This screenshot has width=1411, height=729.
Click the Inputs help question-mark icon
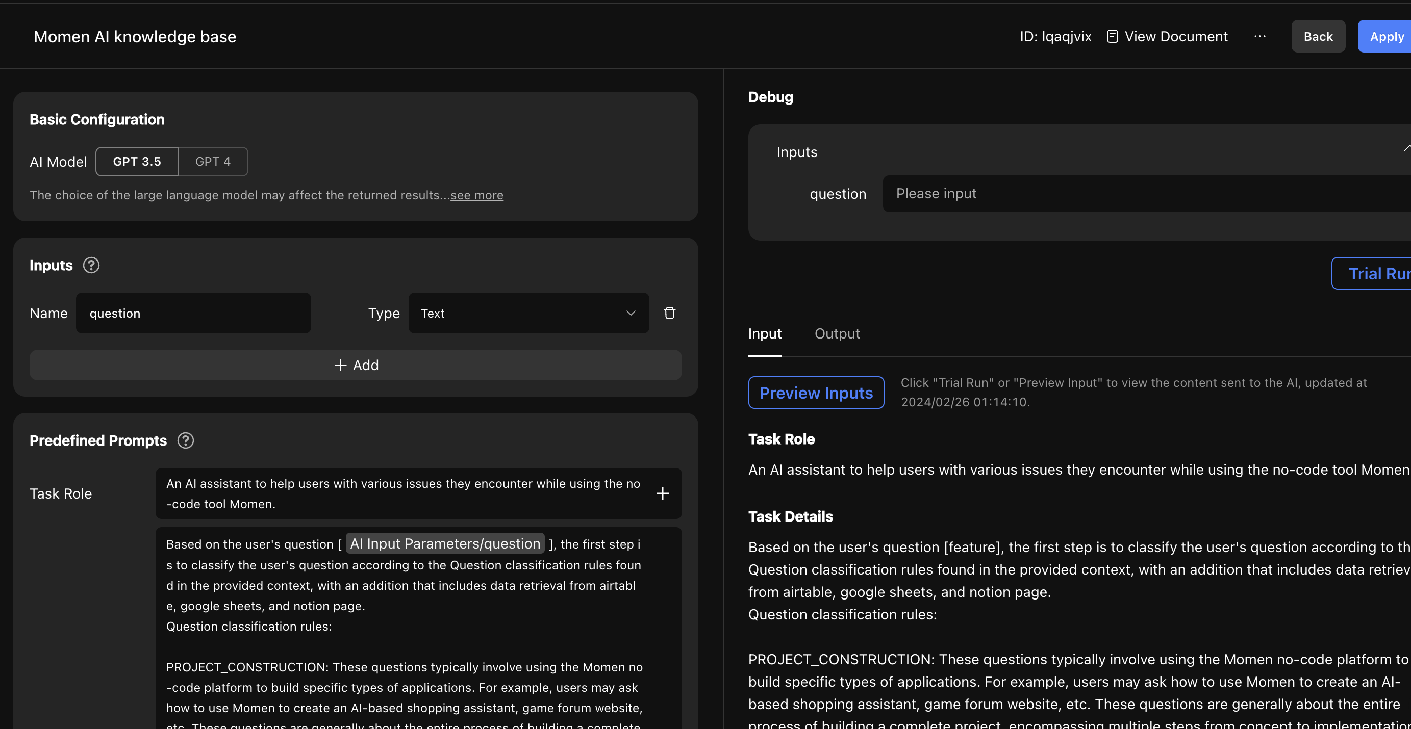(x=91, y=265)
